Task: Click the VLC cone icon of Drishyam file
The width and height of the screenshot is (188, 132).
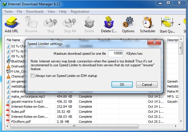Action: [x=9, y=66]
